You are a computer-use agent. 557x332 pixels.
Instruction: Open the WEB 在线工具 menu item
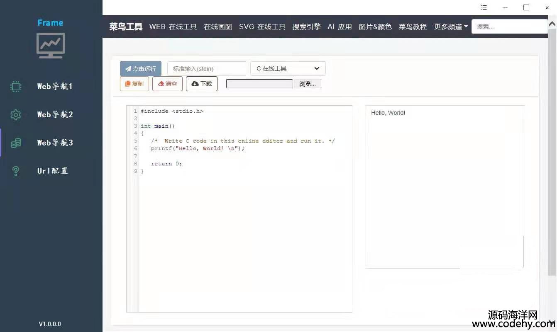(173, 27)
